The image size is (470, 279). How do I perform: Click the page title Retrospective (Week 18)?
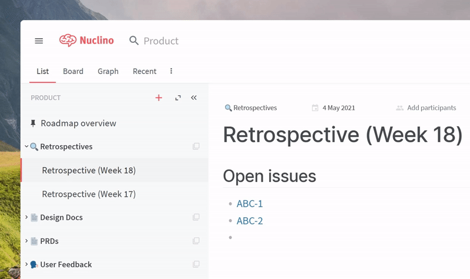[x=343, y=135]
